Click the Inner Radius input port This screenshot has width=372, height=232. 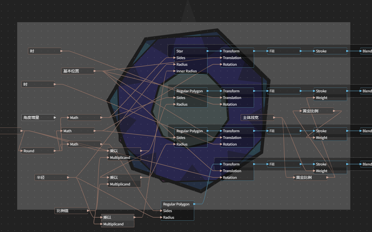click(175, 71)
